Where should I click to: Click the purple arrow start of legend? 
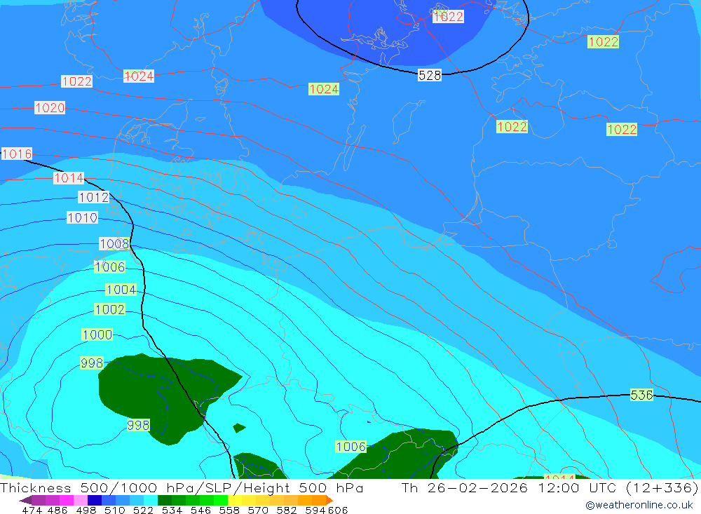[25, 500]
